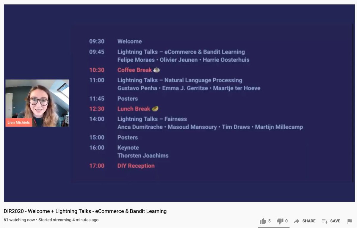Click the 15:00 Posters entry
This screenshot has width=357, height=228.
coord(114,137)
